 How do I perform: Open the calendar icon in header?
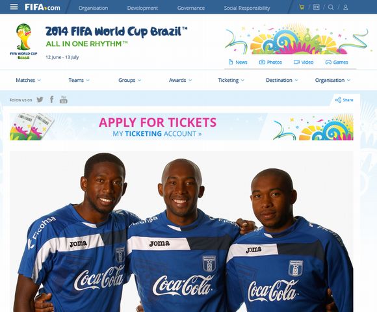point(316,7)
